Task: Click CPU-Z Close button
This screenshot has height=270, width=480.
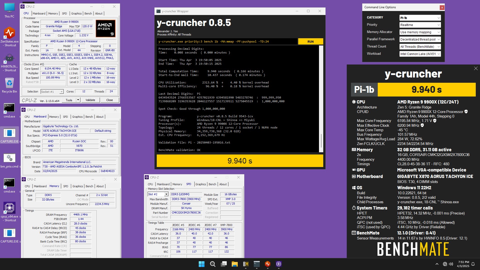Action: pyautogui.click(x=109, y=100)
